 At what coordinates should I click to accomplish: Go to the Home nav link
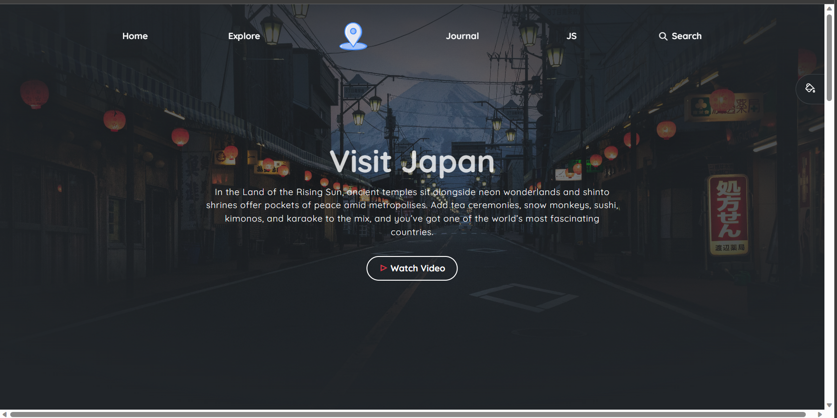click(x=135, y=36)
